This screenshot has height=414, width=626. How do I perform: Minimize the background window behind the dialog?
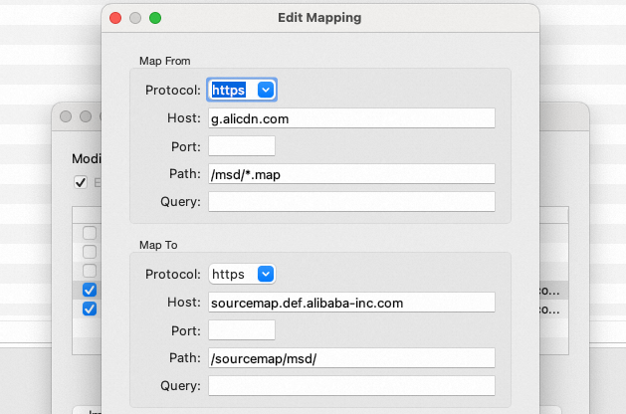click(x=86, y=116)
